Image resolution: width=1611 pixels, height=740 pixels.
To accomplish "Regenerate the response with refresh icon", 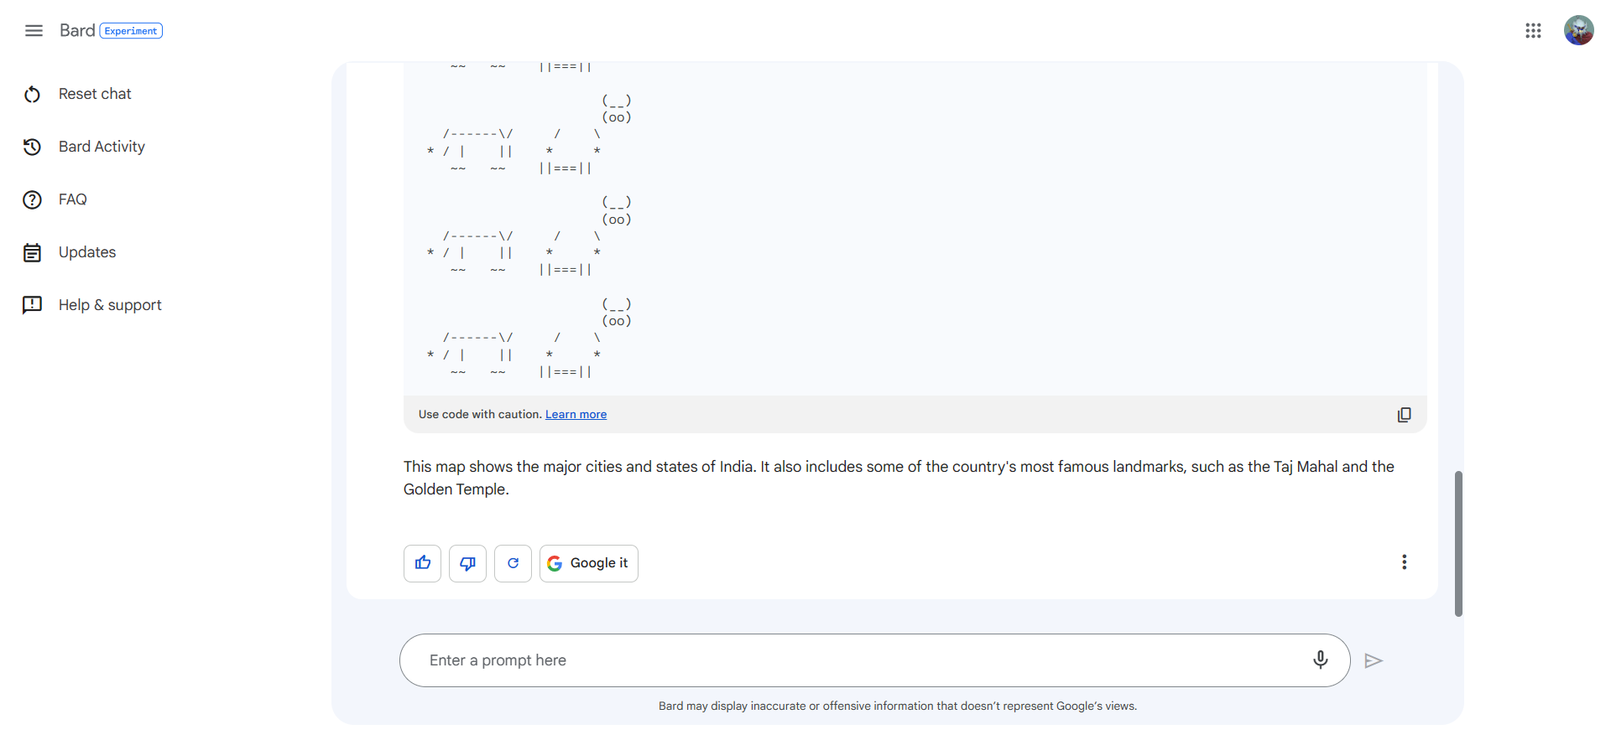I will point(513,563).
